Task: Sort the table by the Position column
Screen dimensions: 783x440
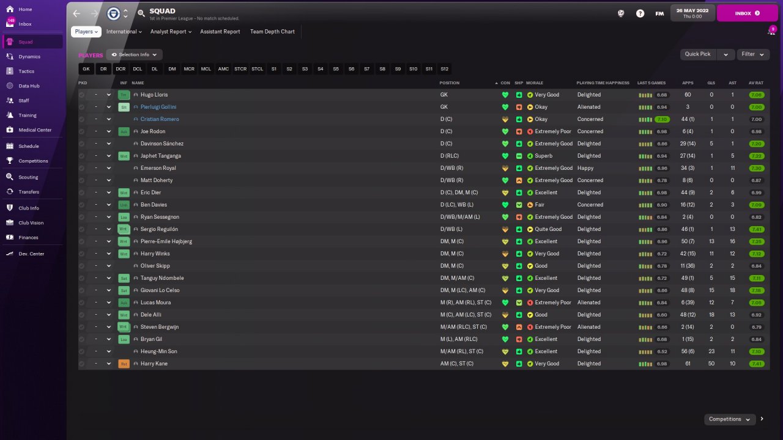Action: pyautogui.click(x=450, y=83)
